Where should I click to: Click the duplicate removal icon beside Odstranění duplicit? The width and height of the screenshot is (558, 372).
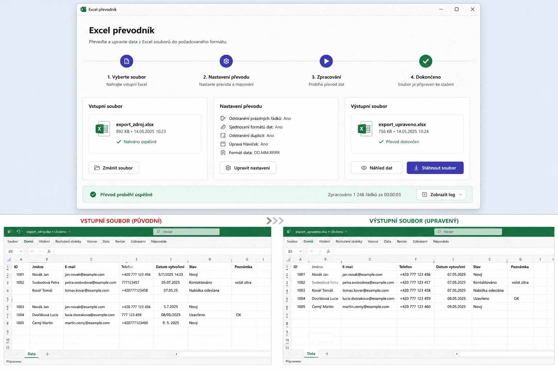(x=223, y=136)
